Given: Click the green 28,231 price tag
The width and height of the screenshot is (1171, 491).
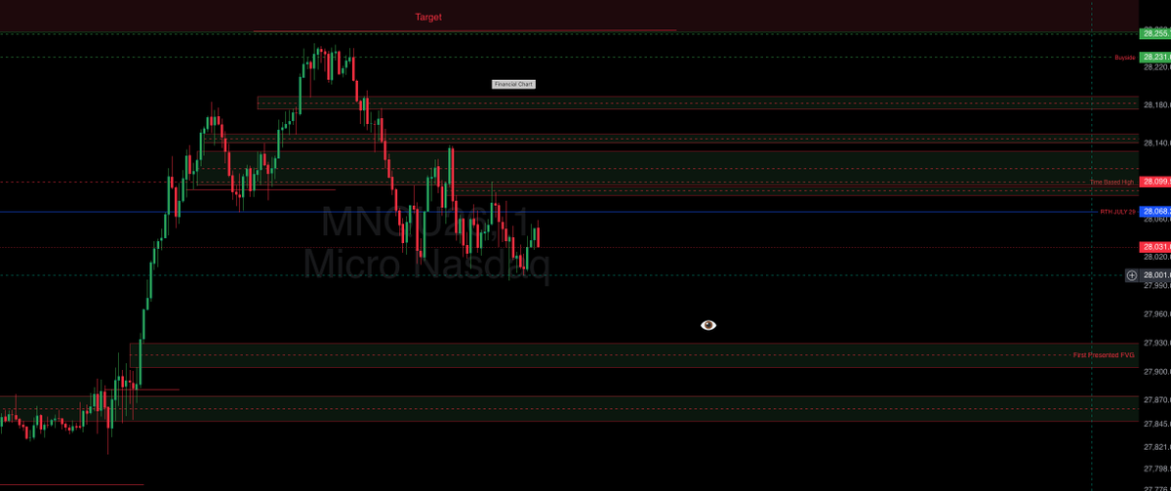Looking at the screenshot, I should (x=1155, y=58).
